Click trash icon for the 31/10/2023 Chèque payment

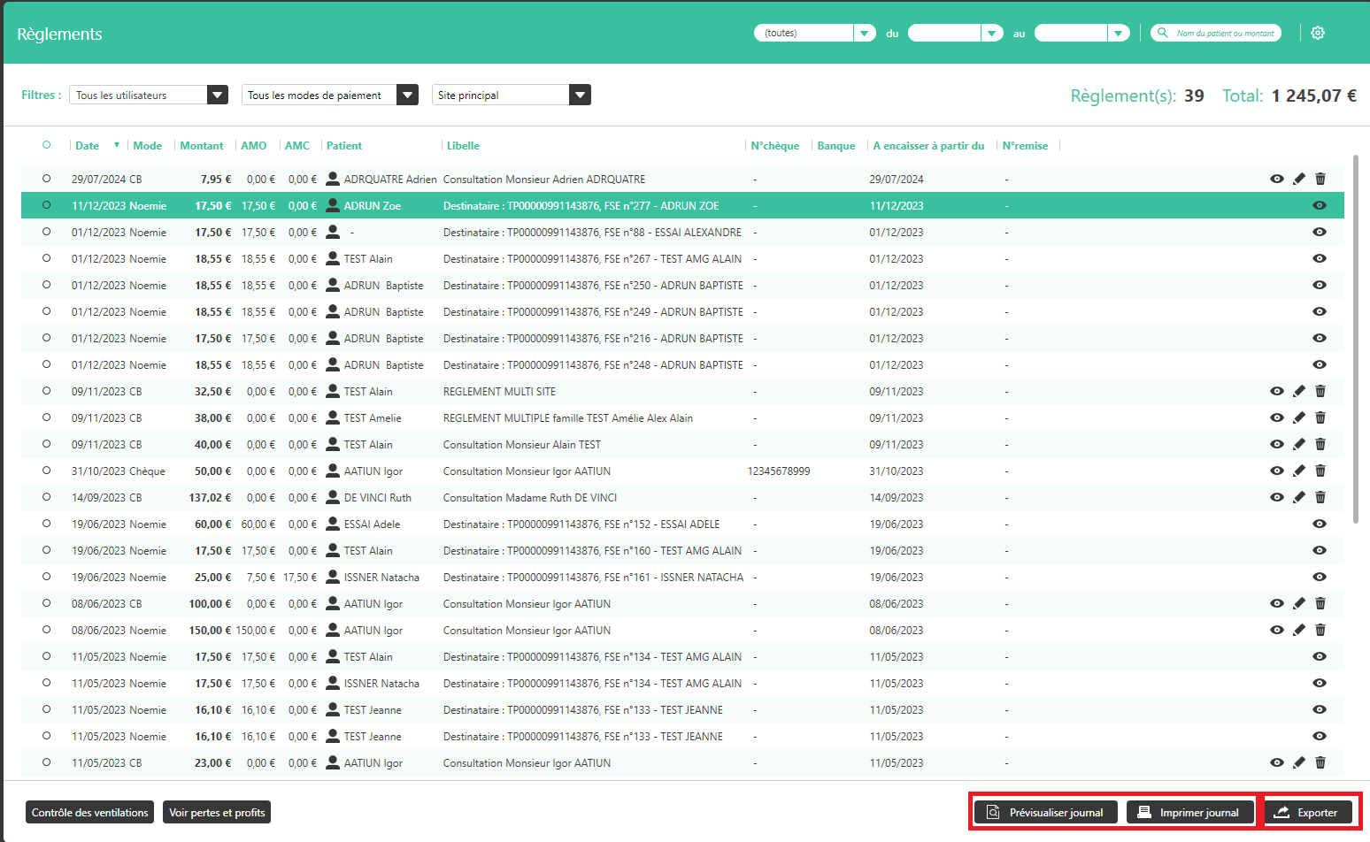click(1320, 471)
